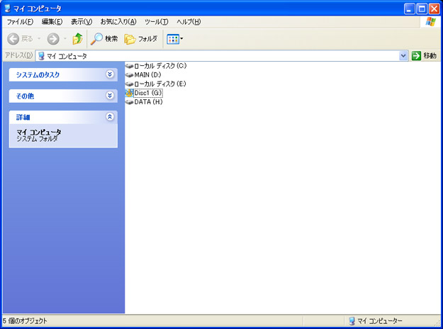Select the MAIN (D:) drive
The width and height of the screenshot is (443, 329).
[147, 74]
